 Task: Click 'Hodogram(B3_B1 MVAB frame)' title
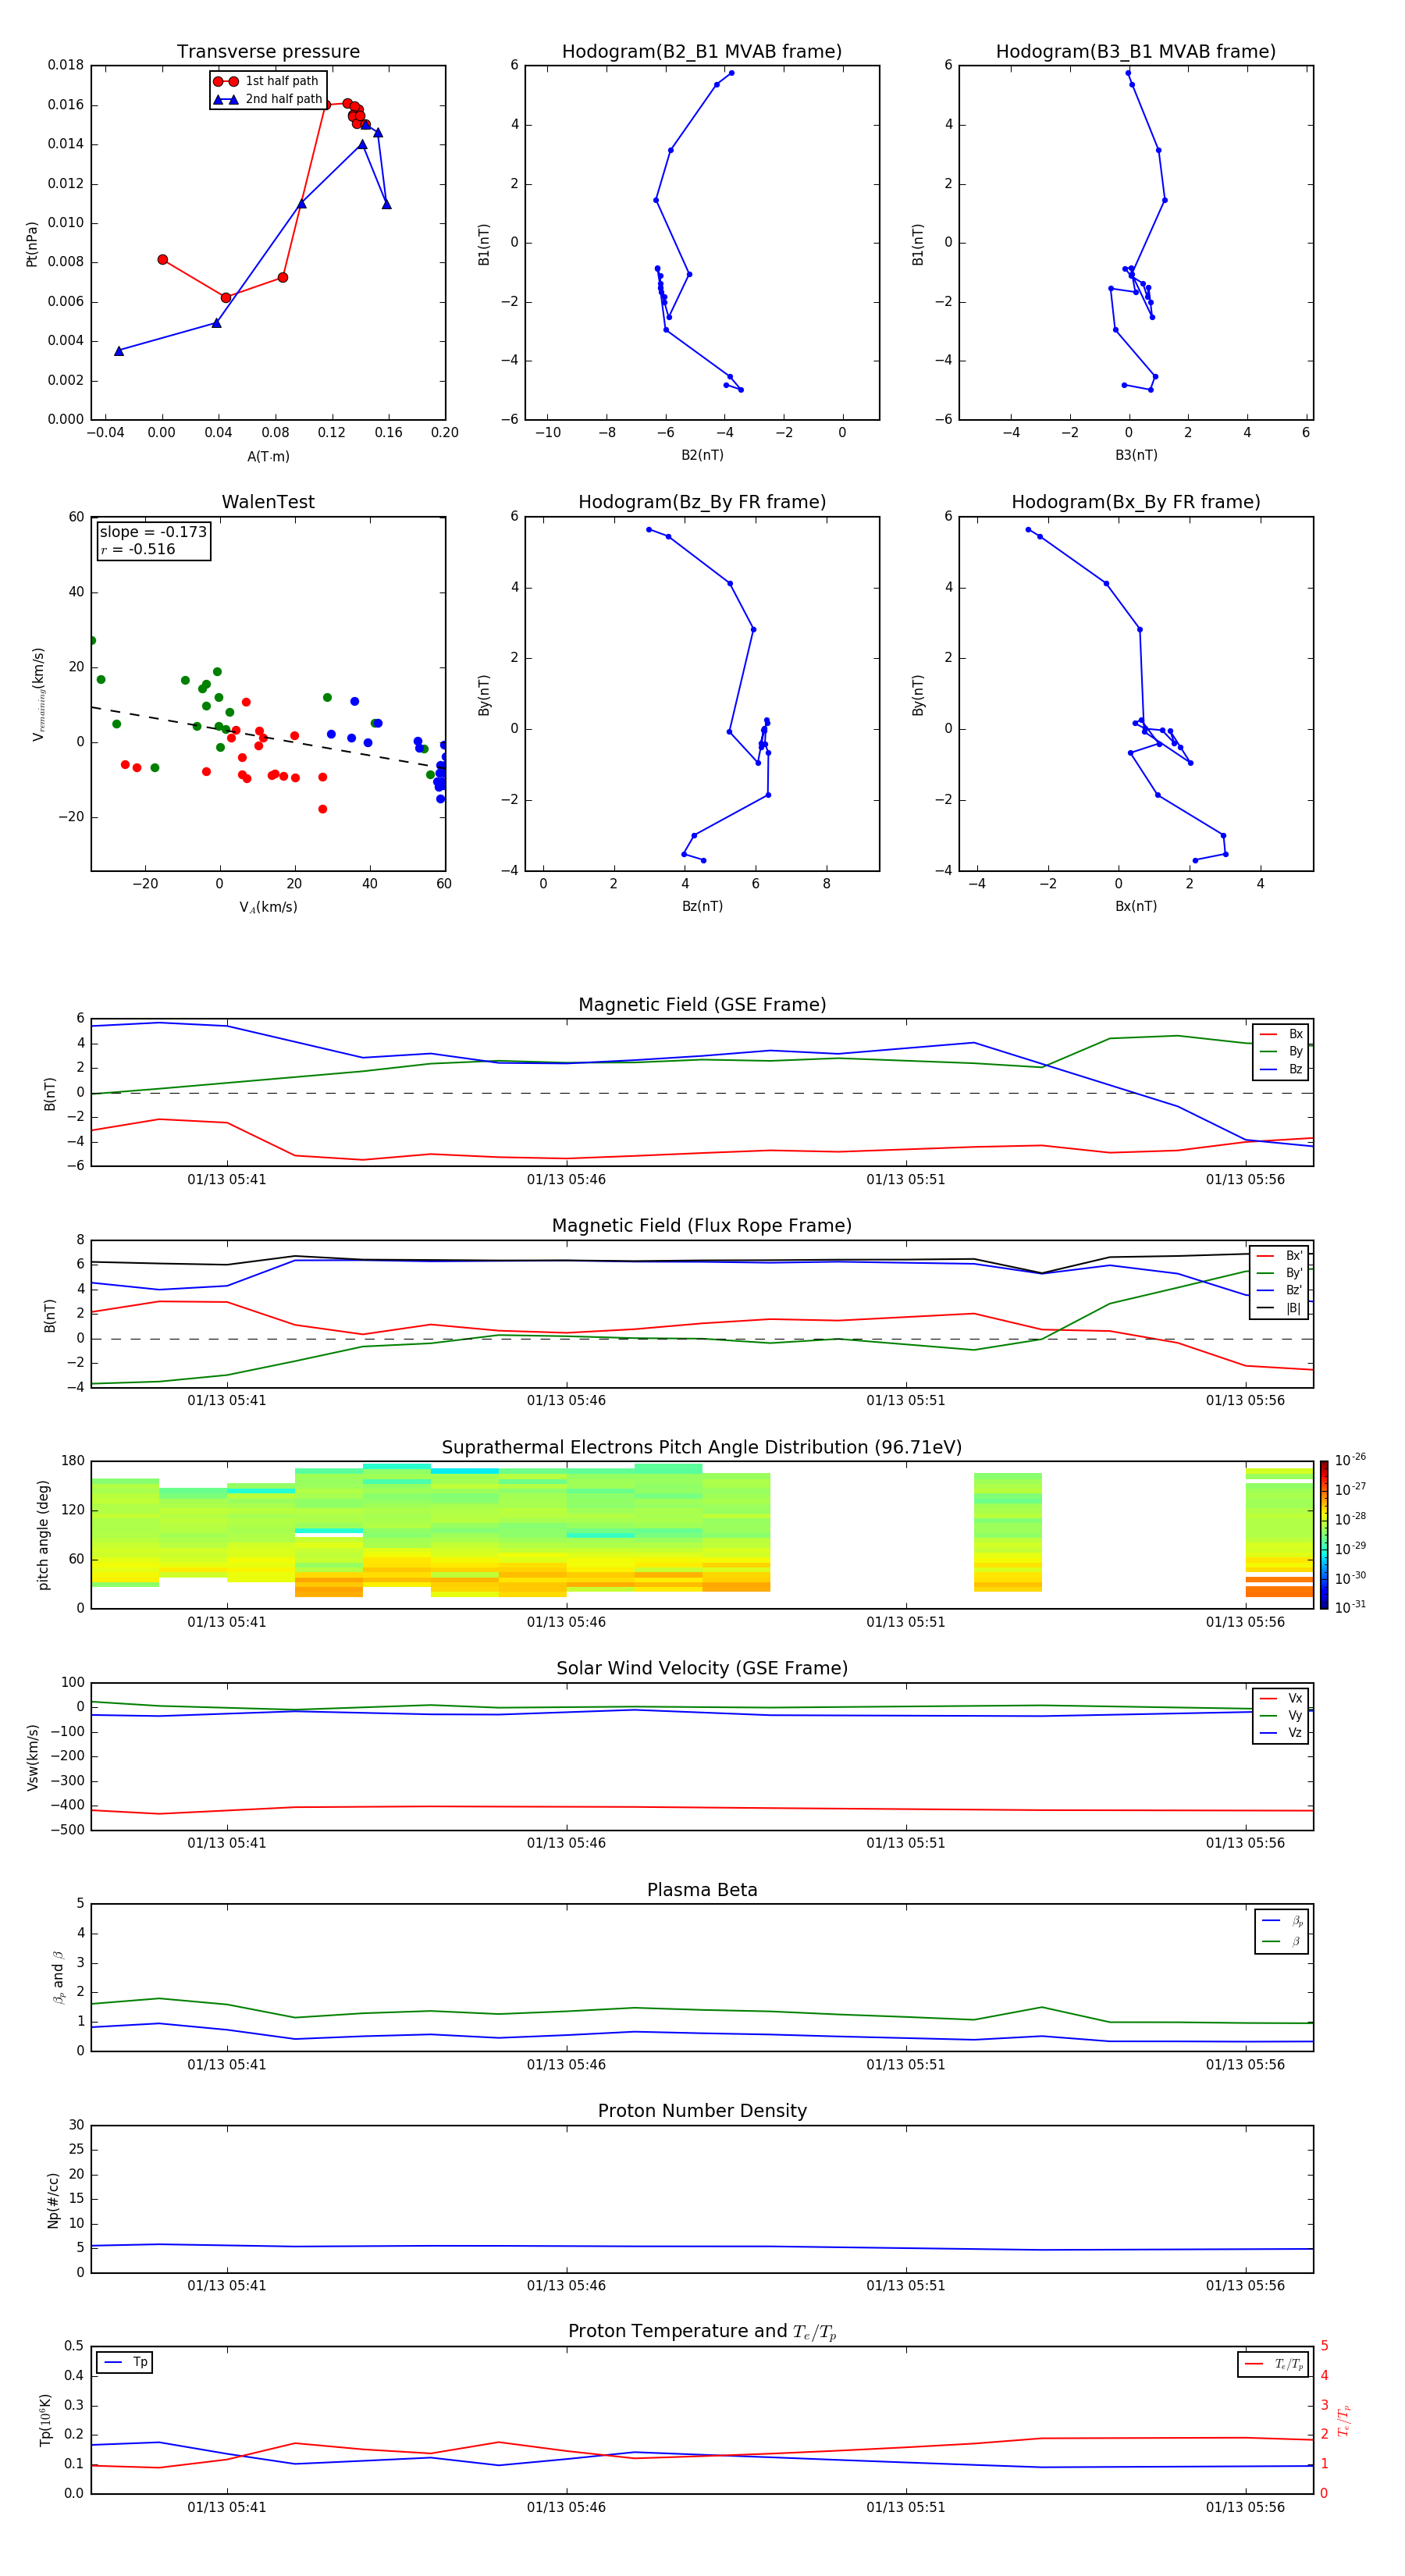[x=1136, y=51]
